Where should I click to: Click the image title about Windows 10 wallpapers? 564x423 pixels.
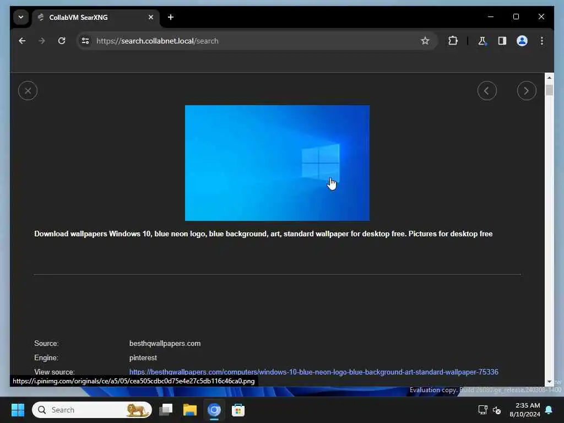coord(263,234)
